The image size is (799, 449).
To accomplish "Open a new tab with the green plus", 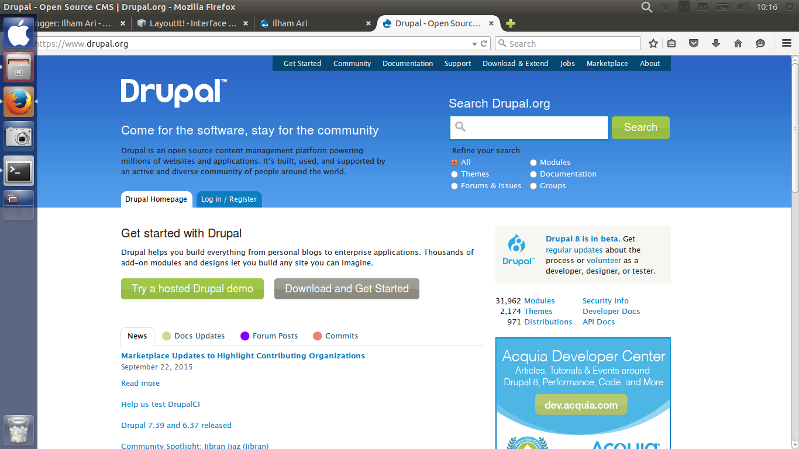I will (511, 23).
